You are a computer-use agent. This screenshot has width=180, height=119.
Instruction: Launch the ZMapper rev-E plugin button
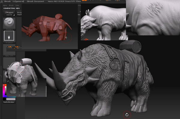9,14
